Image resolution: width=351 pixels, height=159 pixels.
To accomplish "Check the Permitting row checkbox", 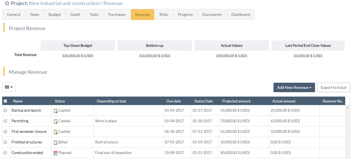I will (5, 121).
